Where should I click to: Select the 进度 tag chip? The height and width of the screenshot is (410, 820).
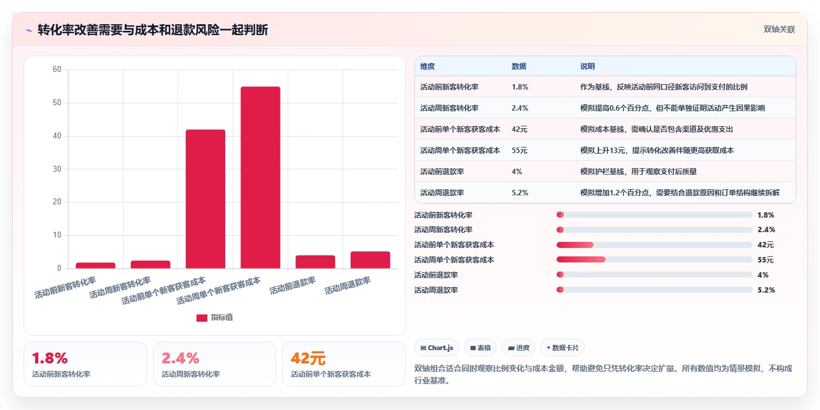518,348
